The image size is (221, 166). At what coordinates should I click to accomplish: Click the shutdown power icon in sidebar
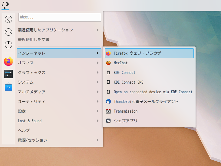pyautogui.click(x=8, y=45)
